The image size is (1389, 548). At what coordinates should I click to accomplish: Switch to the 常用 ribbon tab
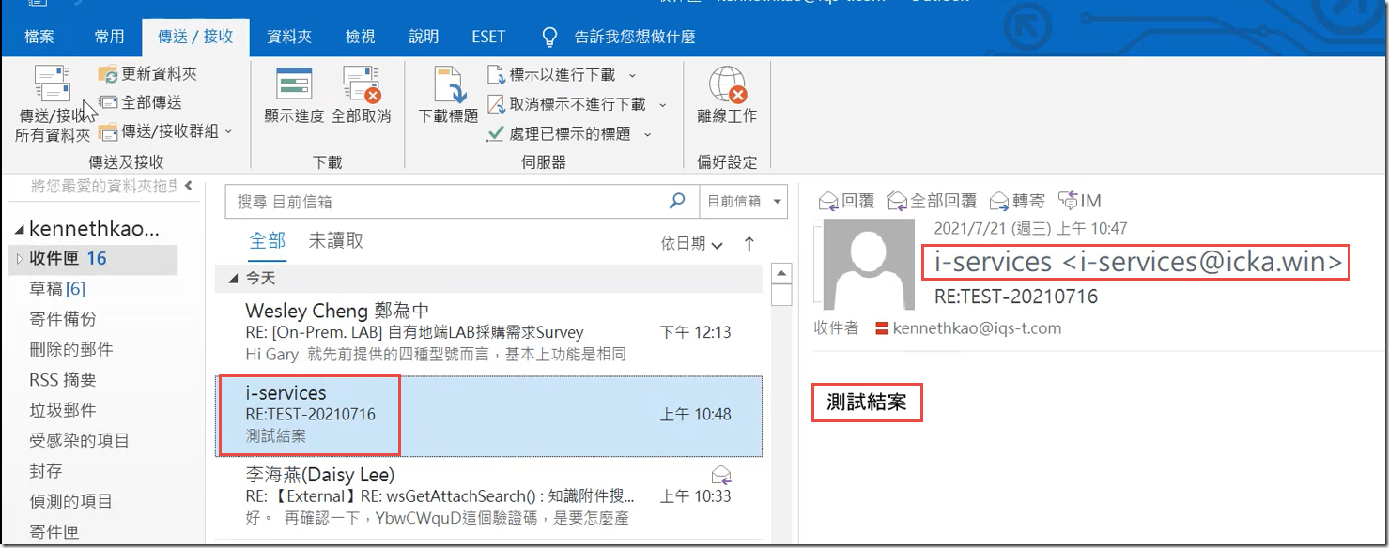point(109,37)
